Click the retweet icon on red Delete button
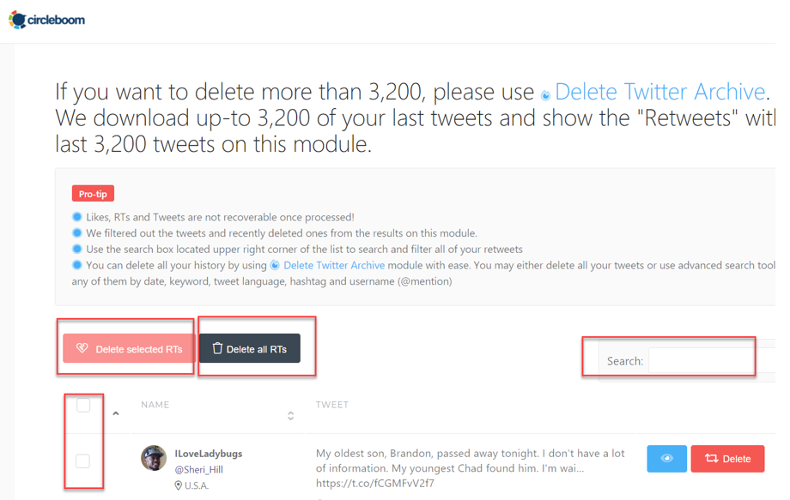790x500 pixels. point(711,458)
